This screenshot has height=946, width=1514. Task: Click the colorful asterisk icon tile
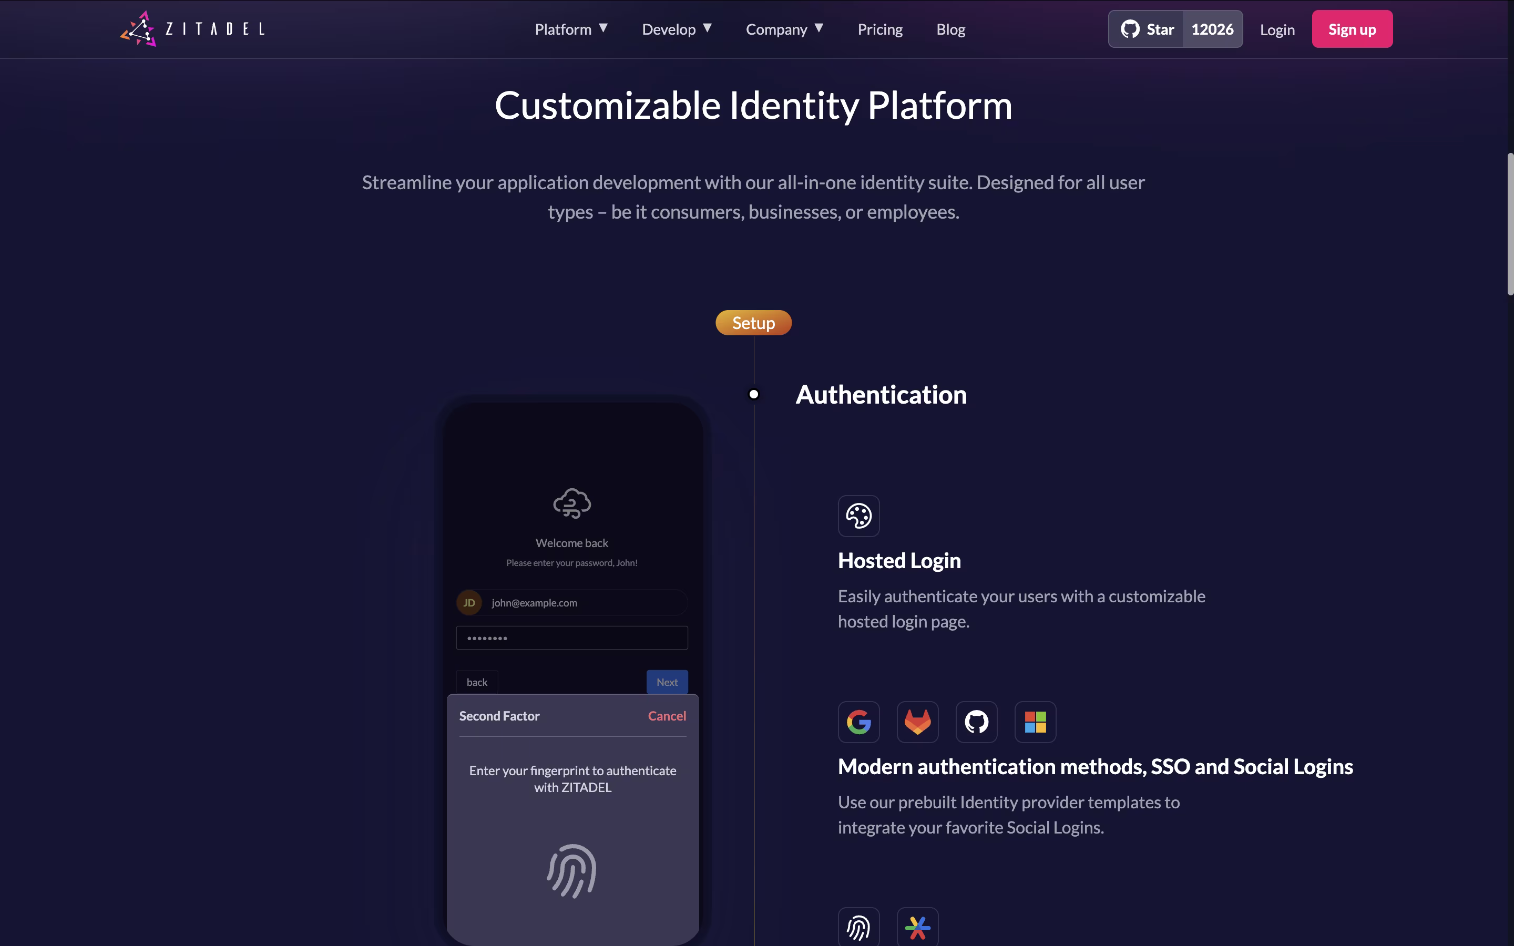click(917, 927)
